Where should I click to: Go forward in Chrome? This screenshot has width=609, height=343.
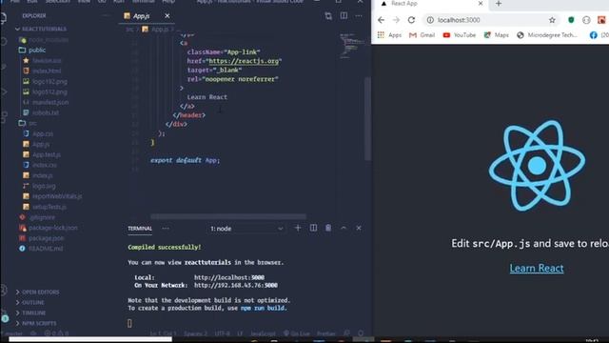(x=396, y=20)
